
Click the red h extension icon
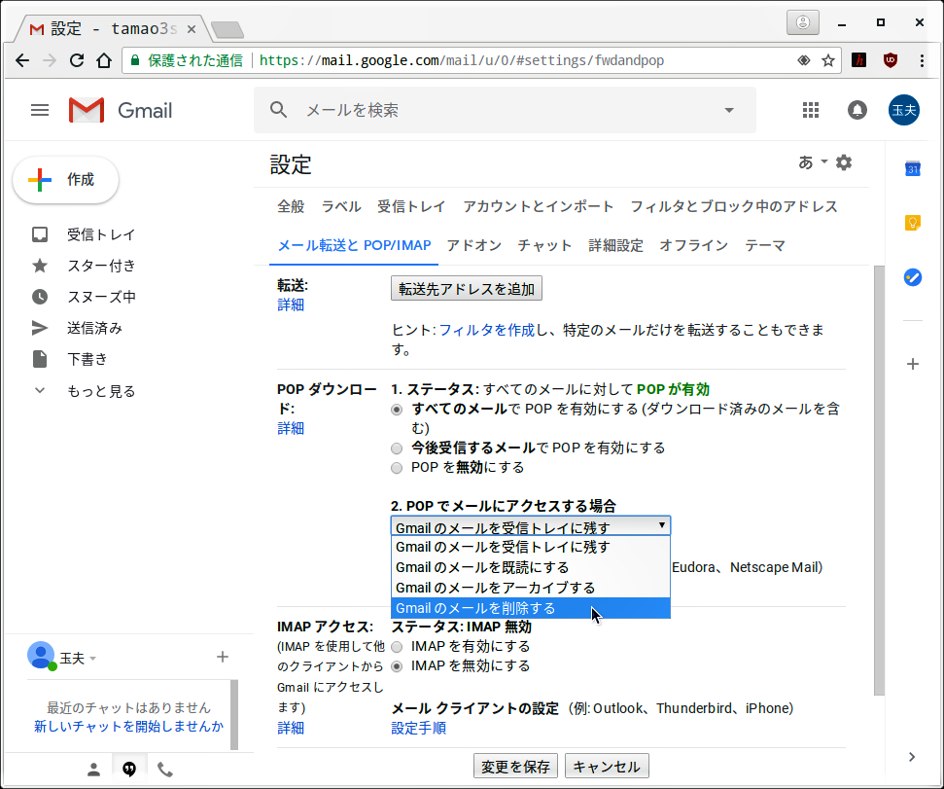click(859, 60)
